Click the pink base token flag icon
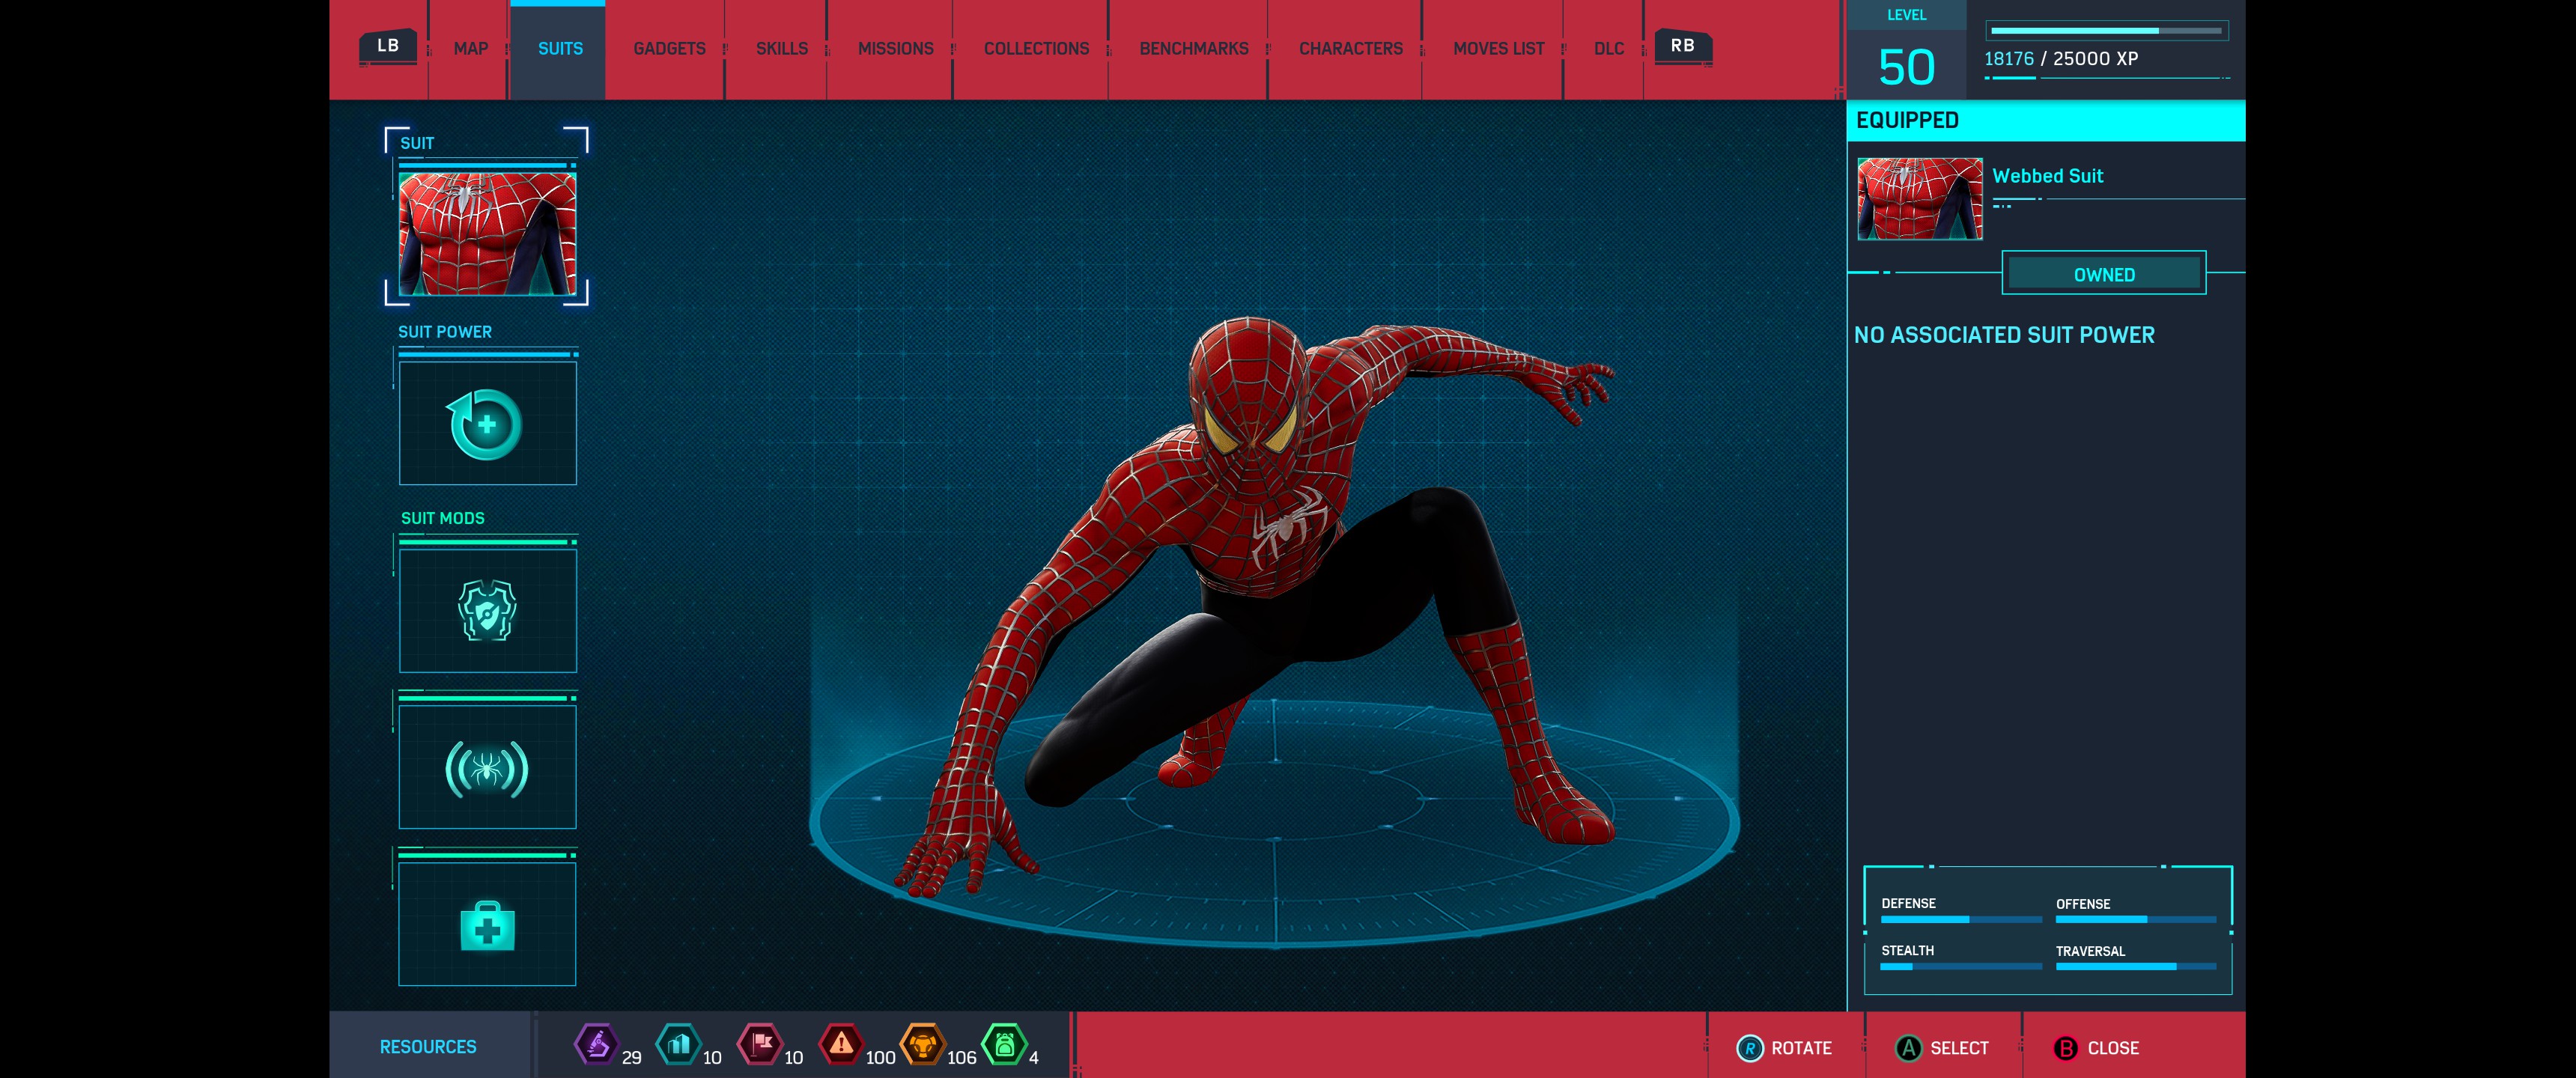 [x=760, y=1045]
